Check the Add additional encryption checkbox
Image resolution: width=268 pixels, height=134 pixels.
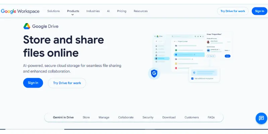tap(192, 79)
